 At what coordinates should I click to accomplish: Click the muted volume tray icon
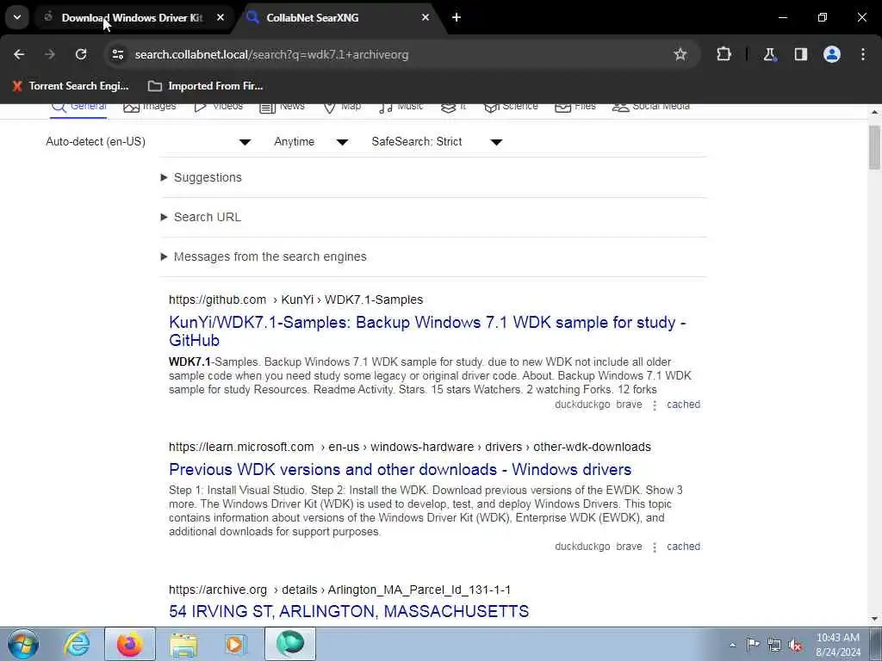795,645
